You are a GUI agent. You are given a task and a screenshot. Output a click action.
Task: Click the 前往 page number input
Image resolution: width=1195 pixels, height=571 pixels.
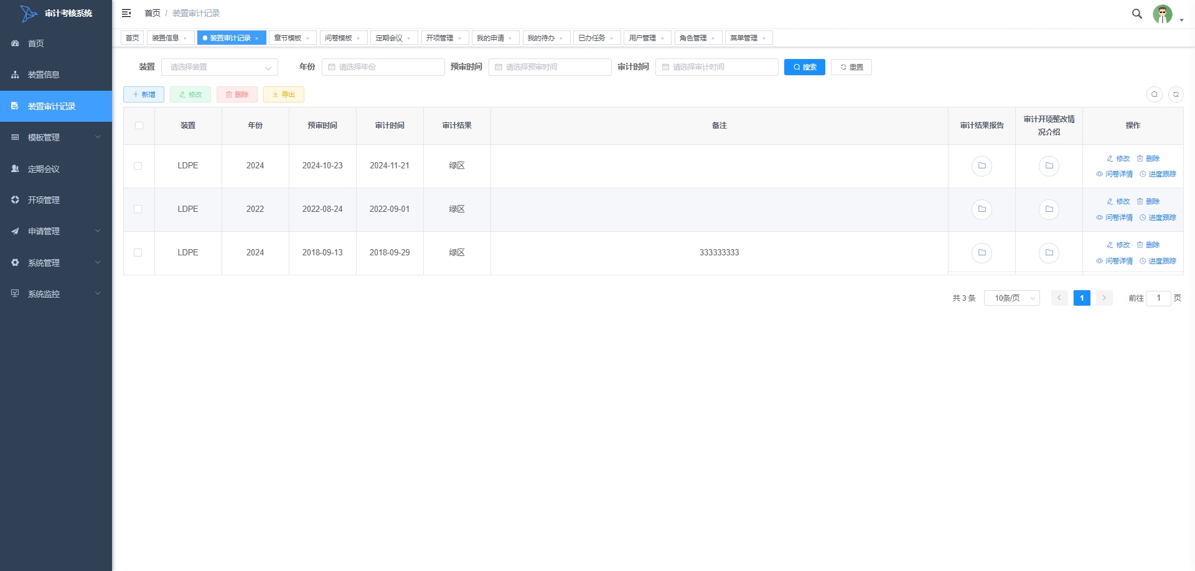click(1158, 298)
